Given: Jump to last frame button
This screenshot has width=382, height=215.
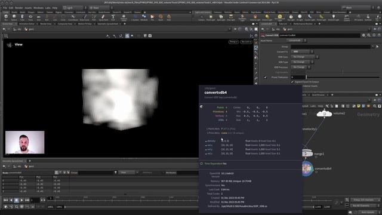Looking at the screenshot, I should (27, 200).
